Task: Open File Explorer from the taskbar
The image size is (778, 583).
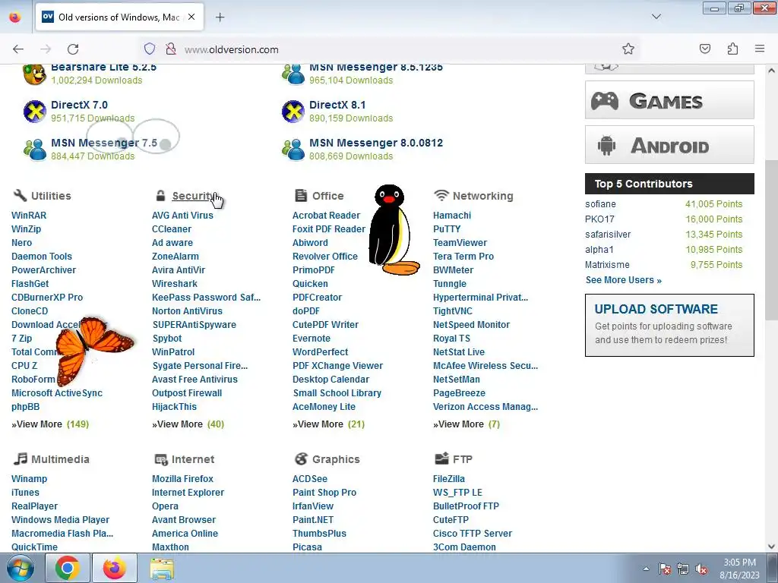Action: click(162, 568)
